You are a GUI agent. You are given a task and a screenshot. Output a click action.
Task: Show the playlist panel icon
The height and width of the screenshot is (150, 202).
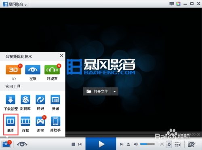[x=177, y=144]
